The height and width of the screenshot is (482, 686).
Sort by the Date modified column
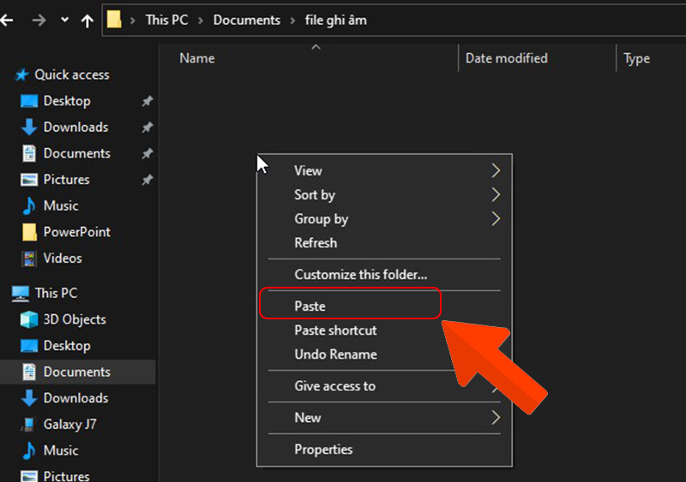506,58
